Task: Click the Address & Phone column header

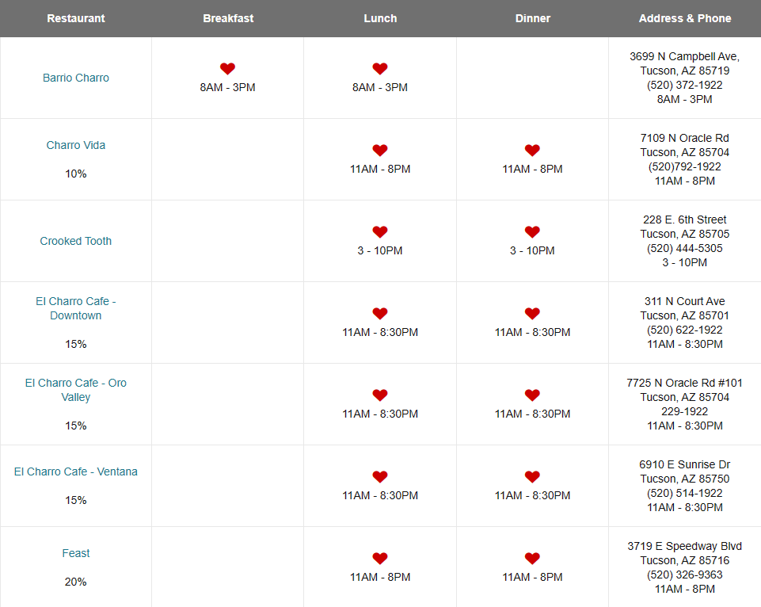Action: click(x=685, y=18)
